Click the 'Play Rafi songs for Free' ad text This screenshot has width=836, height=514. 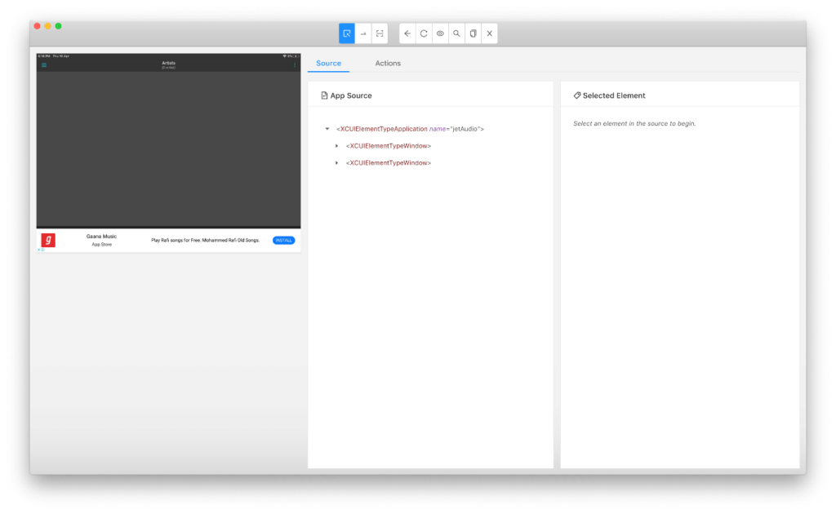[205, 240]
